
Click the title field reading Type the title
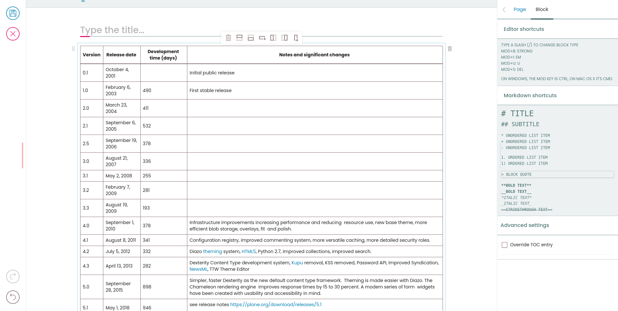point(112,30)
